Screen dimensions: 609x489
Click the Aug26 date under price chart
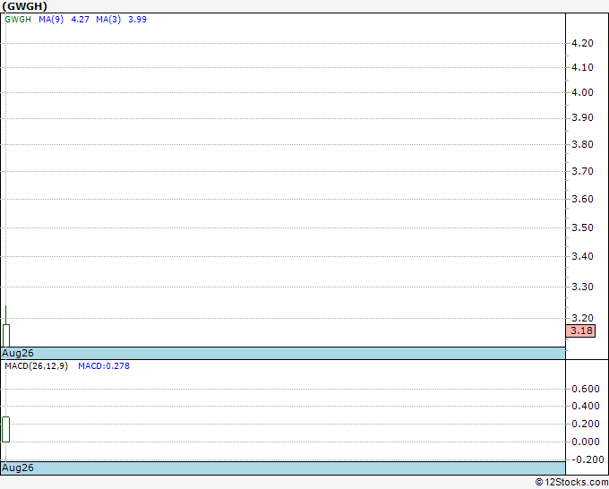(18, 353)
